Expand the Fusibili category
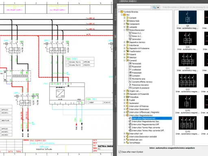This screenshot has width=208, height=156. coord(124,100)
